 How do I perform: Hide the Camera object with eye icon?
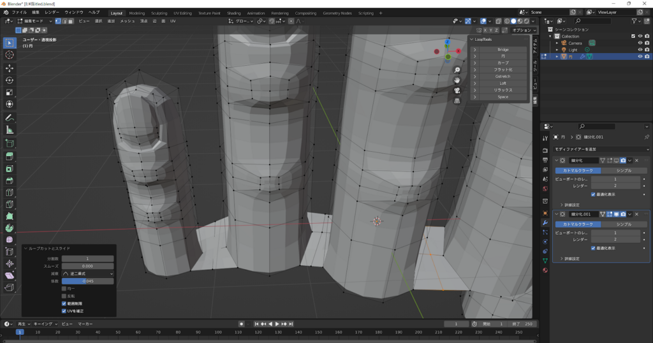(640, 43)
